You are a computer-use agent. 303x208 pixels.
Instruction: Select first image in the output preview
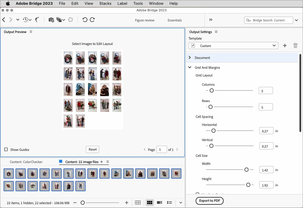[68, 58]
